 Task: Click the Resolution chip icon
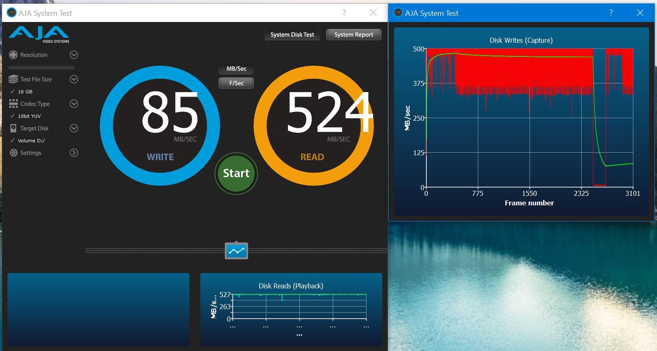[x=13, y=55]
